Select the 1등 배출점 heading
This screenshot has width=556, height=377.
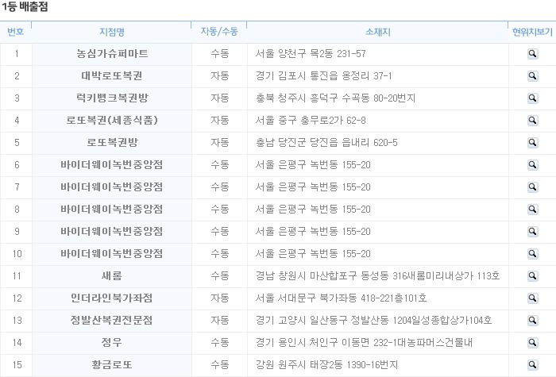tap(25, 6)
